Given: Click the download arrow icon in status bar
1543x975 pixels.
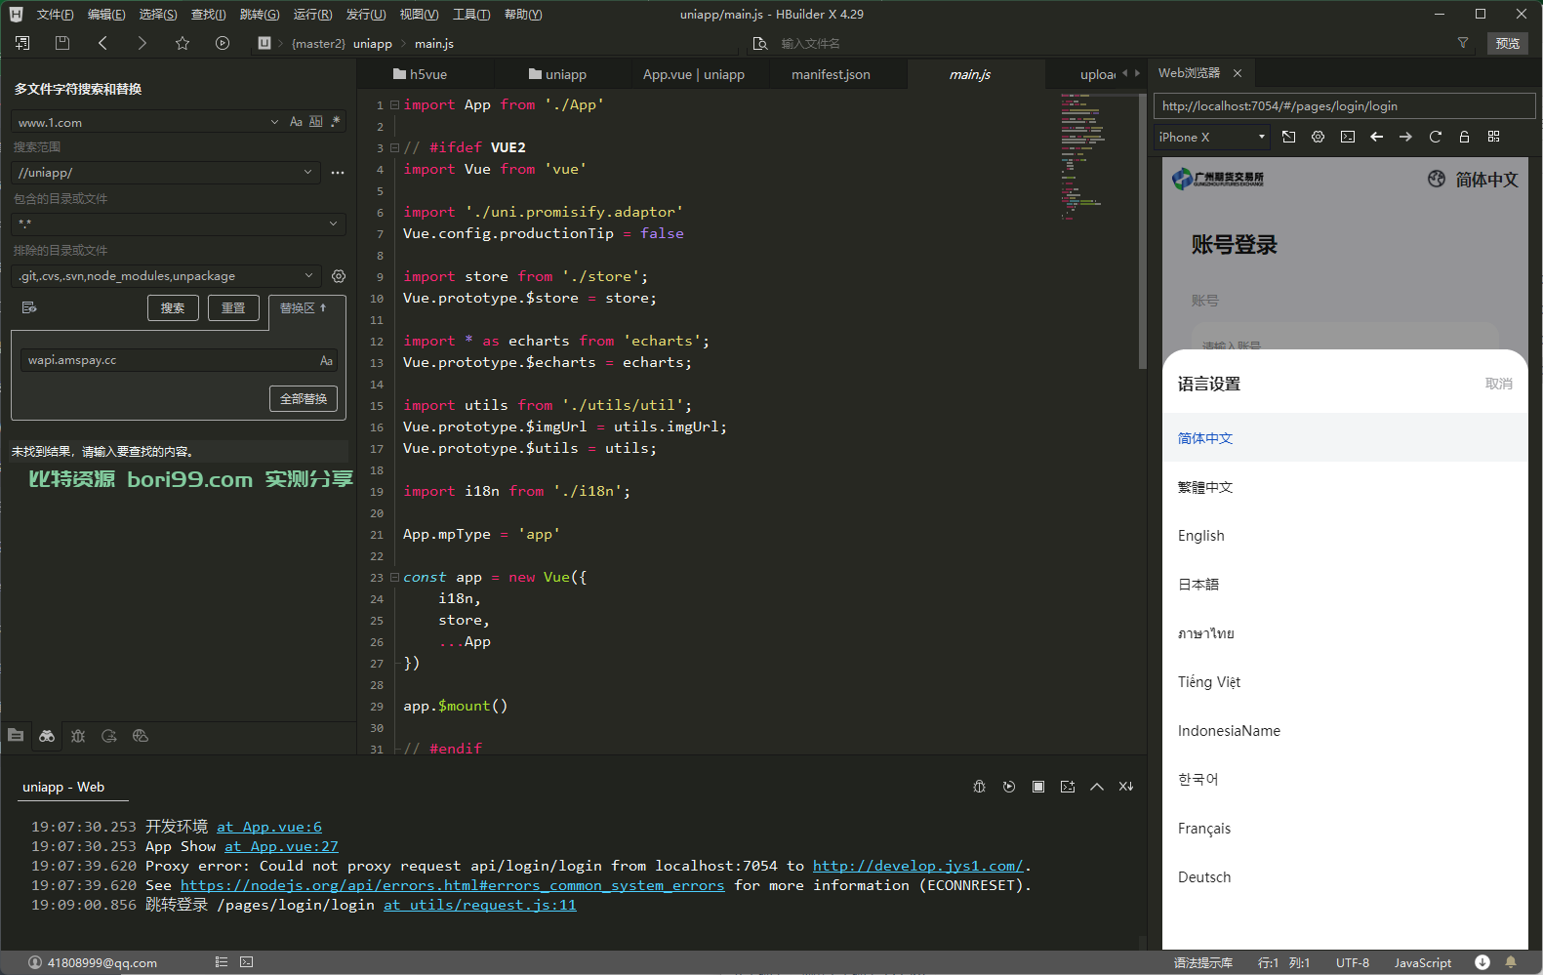Looking at the screenshot, I should coord(1482,962).
